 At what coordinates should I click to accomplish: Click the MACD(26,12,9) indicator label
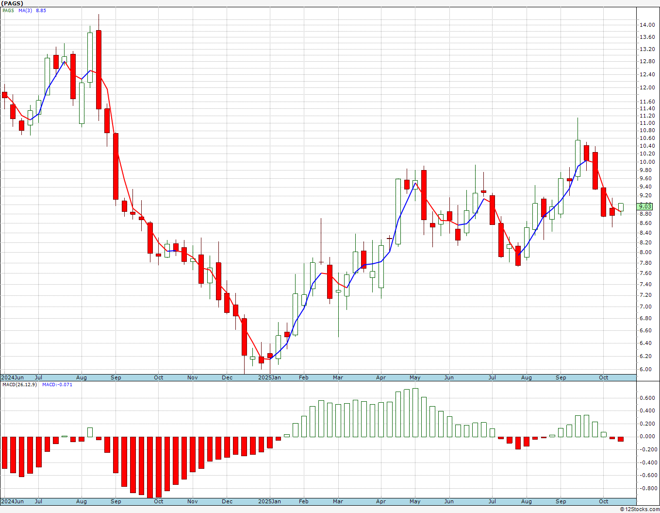pyautogui.click(x=20, y=384)
